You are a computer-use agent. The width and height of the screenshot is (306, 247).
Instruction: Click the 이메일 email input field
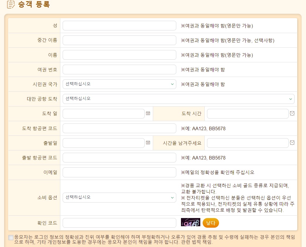pyautogui.click(x=119, y=172)
